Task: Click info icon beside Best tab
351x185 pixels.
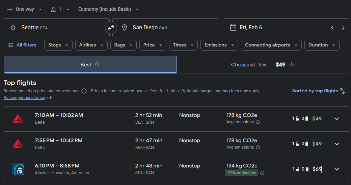Action: [x=97, y=64]
